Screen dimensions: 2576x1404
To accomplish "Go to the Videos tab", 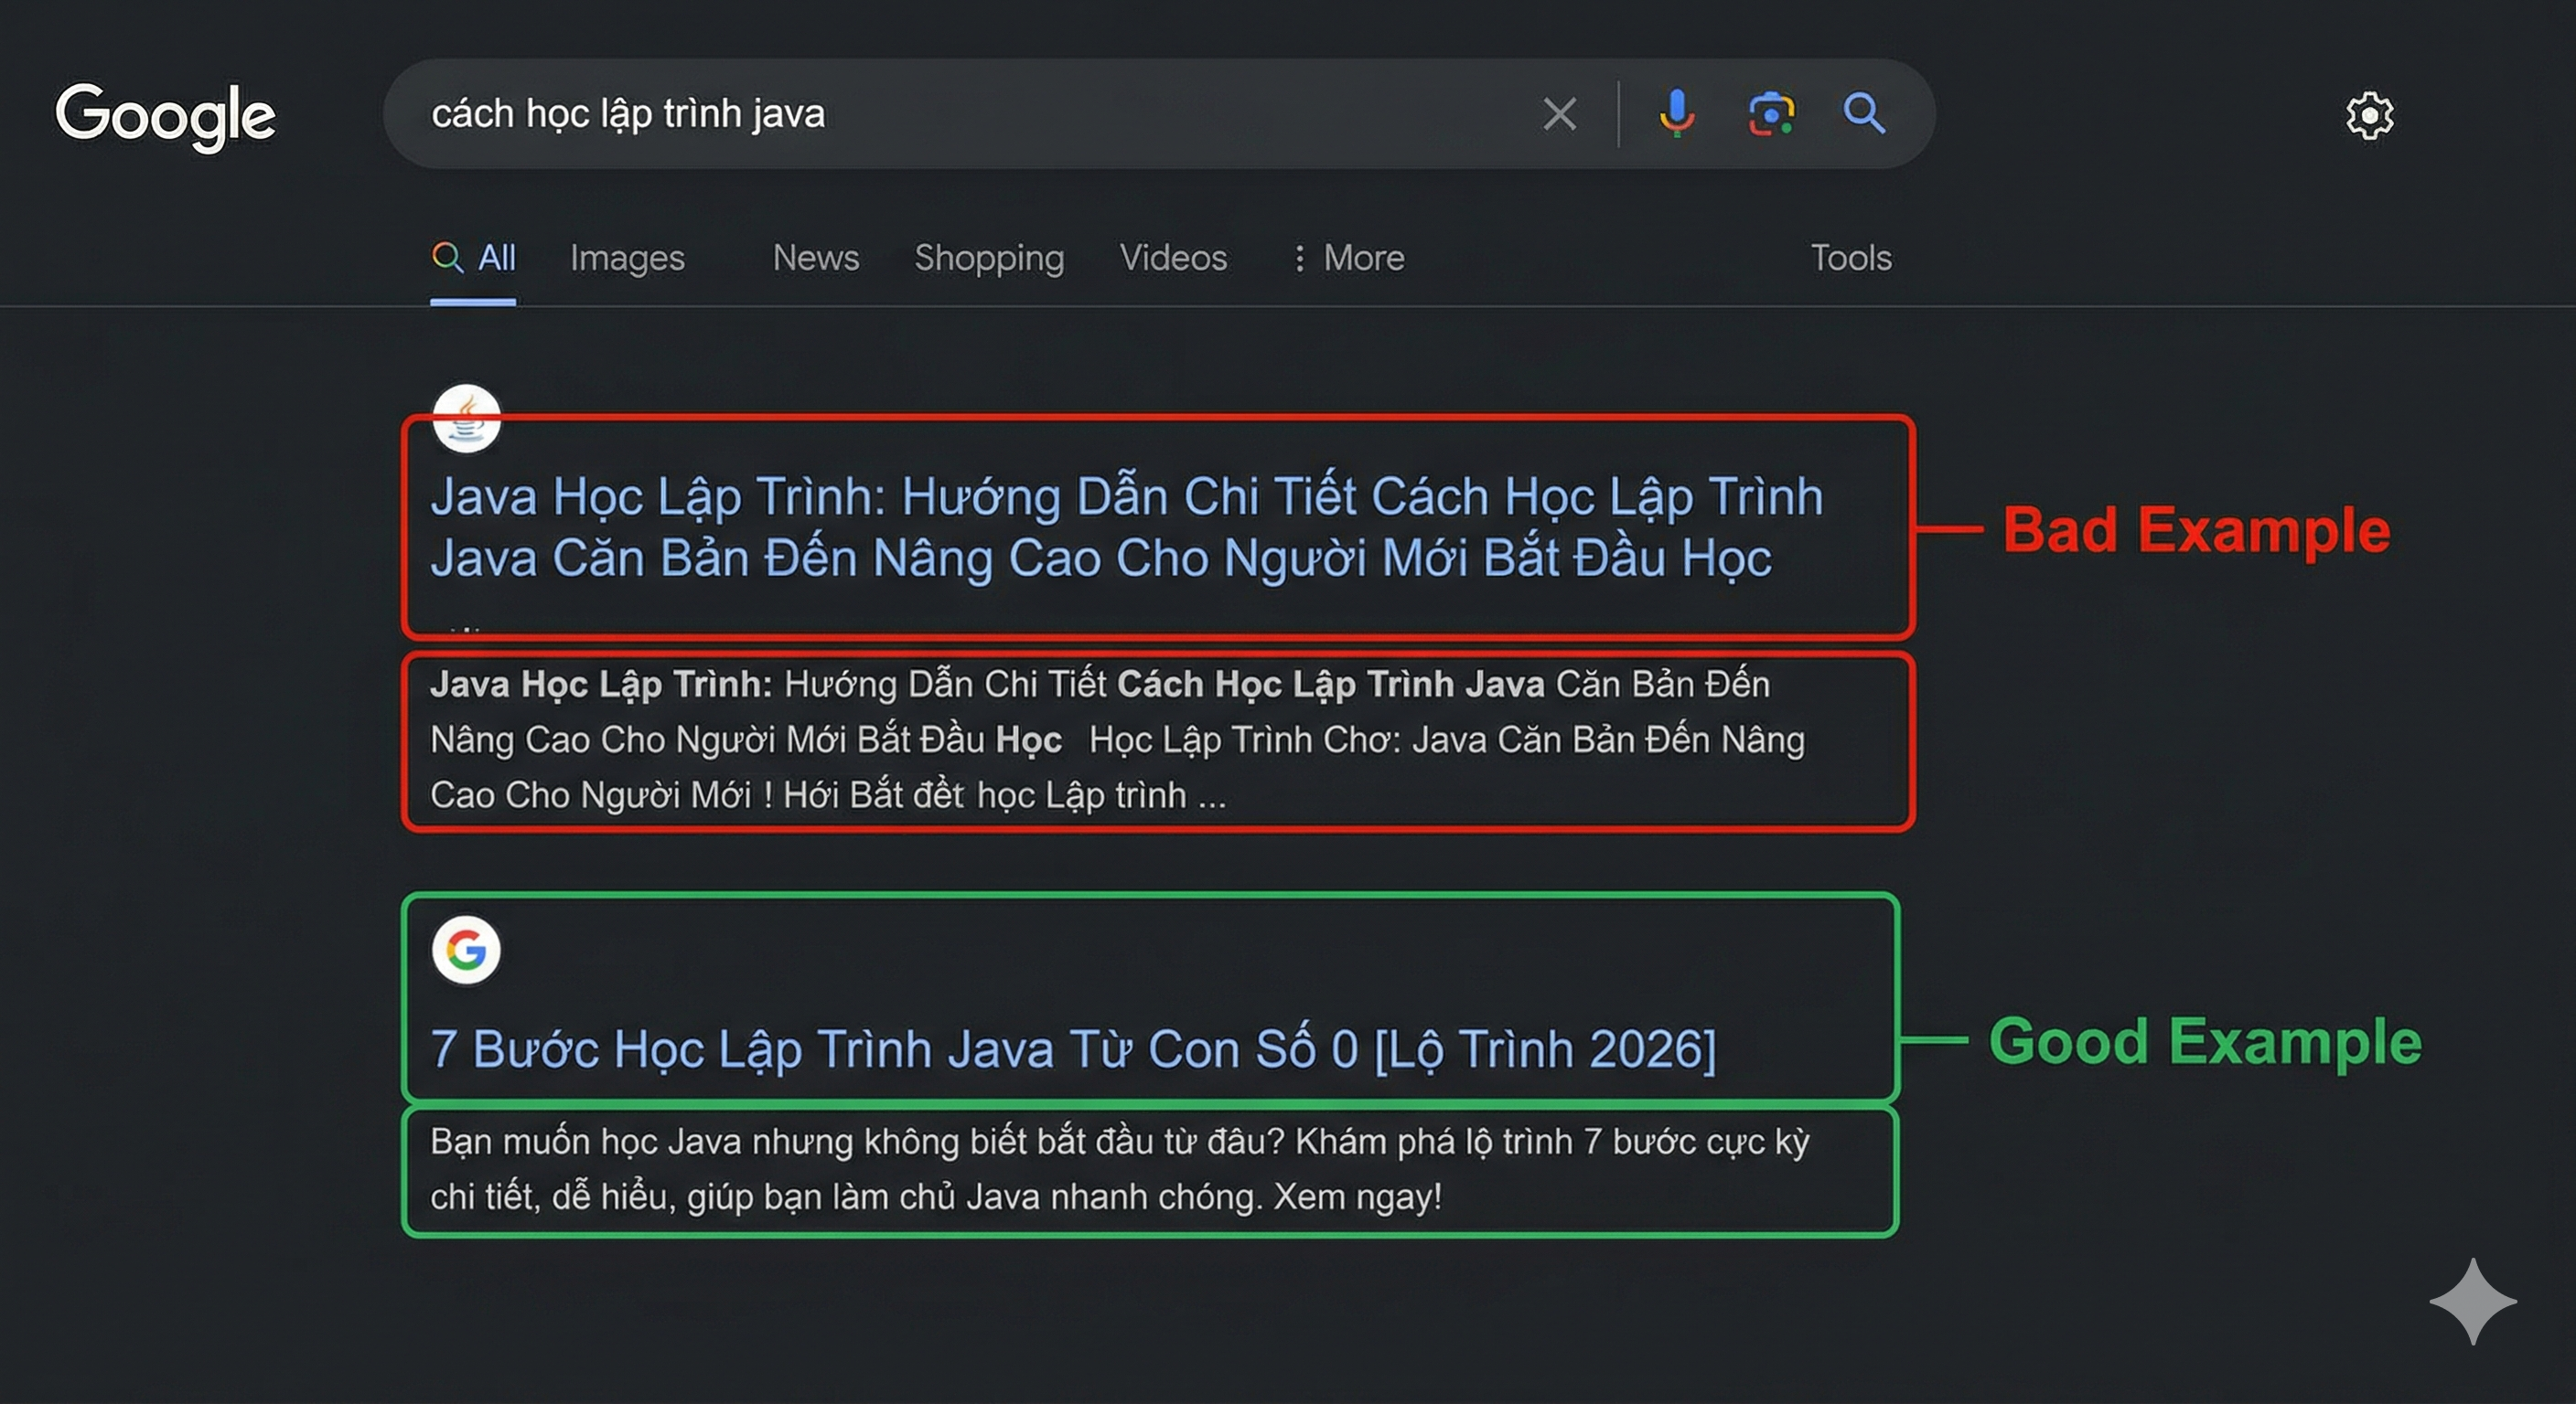I will (1172, 258).
